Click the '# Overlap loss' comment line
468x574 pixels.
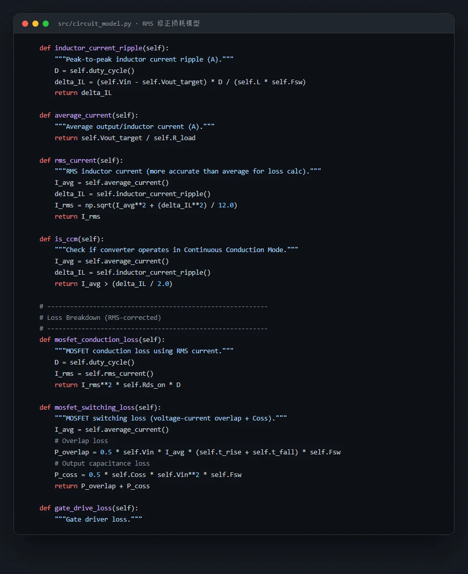(81, 441)
